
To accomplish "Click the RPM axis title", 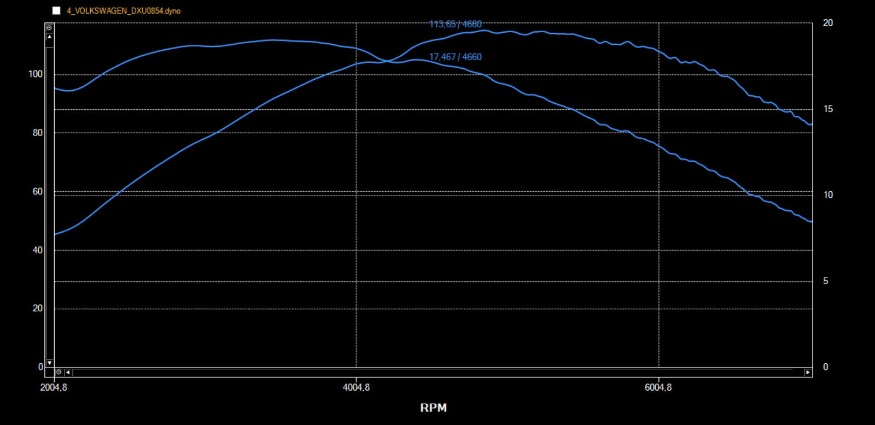I will pyautogui.click(x=433, y=408).
